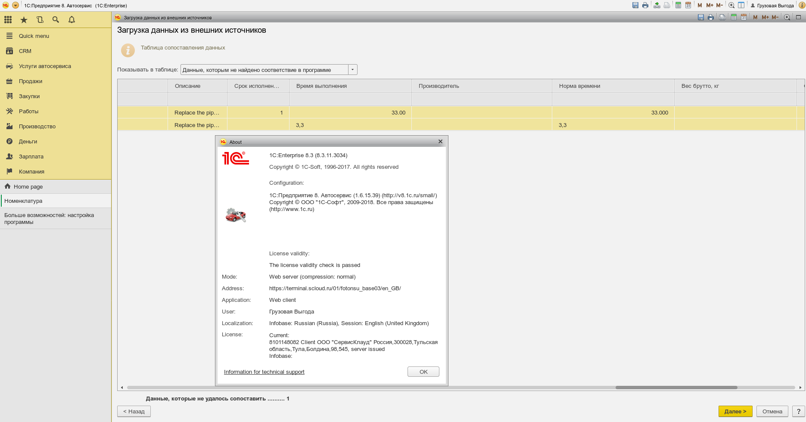Open the Показывать в таблице dropdown arrow
Viewport: 806px width, 422px height.
[x=353, y=70]
